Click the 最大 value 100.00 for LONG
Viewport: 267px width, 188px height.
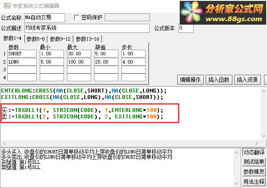coord(79,62)
